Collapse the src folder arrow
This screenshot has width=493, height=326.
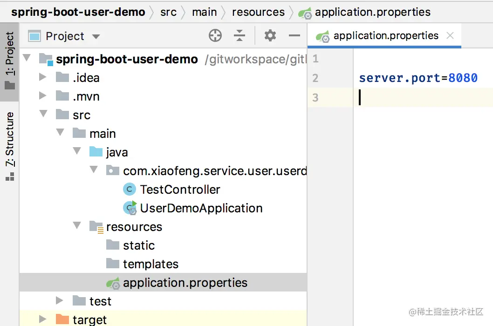(x=43, y=115)
